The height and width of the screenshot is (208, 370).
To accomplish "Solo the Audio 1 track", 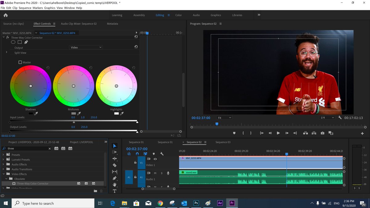I will click(x=162, y=173).
